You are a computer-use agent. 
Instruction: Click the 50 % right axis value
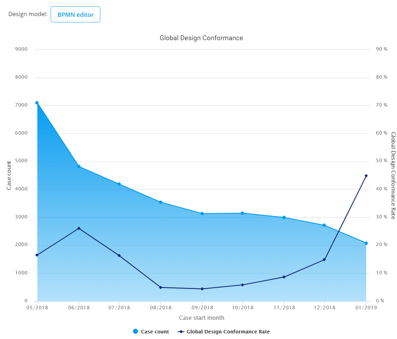[382, 161]
